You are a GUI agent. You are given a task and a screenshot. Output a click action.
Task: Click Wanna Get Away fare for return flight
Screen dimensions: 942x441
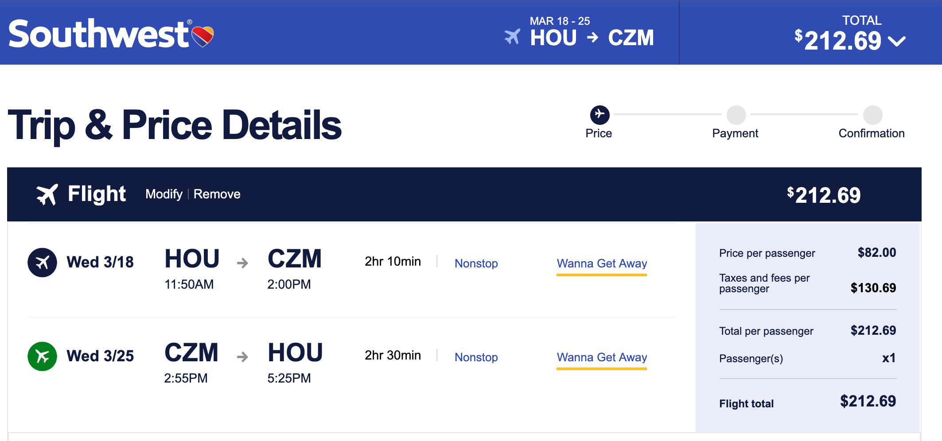pyautogui.click(x=602, y=357)
